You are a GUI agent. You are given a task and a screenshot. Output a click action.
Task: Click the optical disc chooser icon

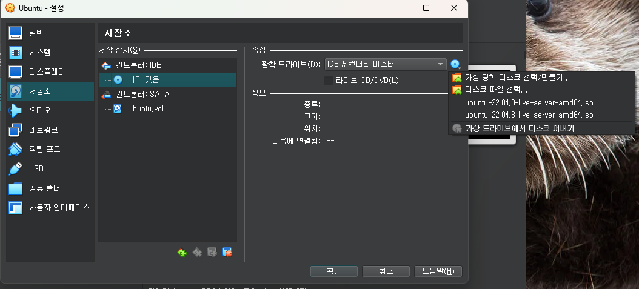[456, 64]
